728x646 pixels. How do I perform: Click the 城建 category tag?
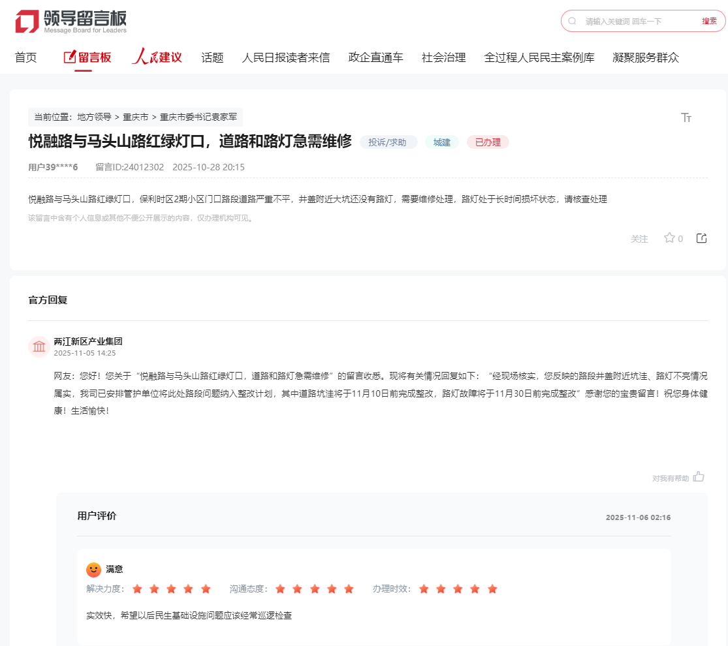click(441, 142)
